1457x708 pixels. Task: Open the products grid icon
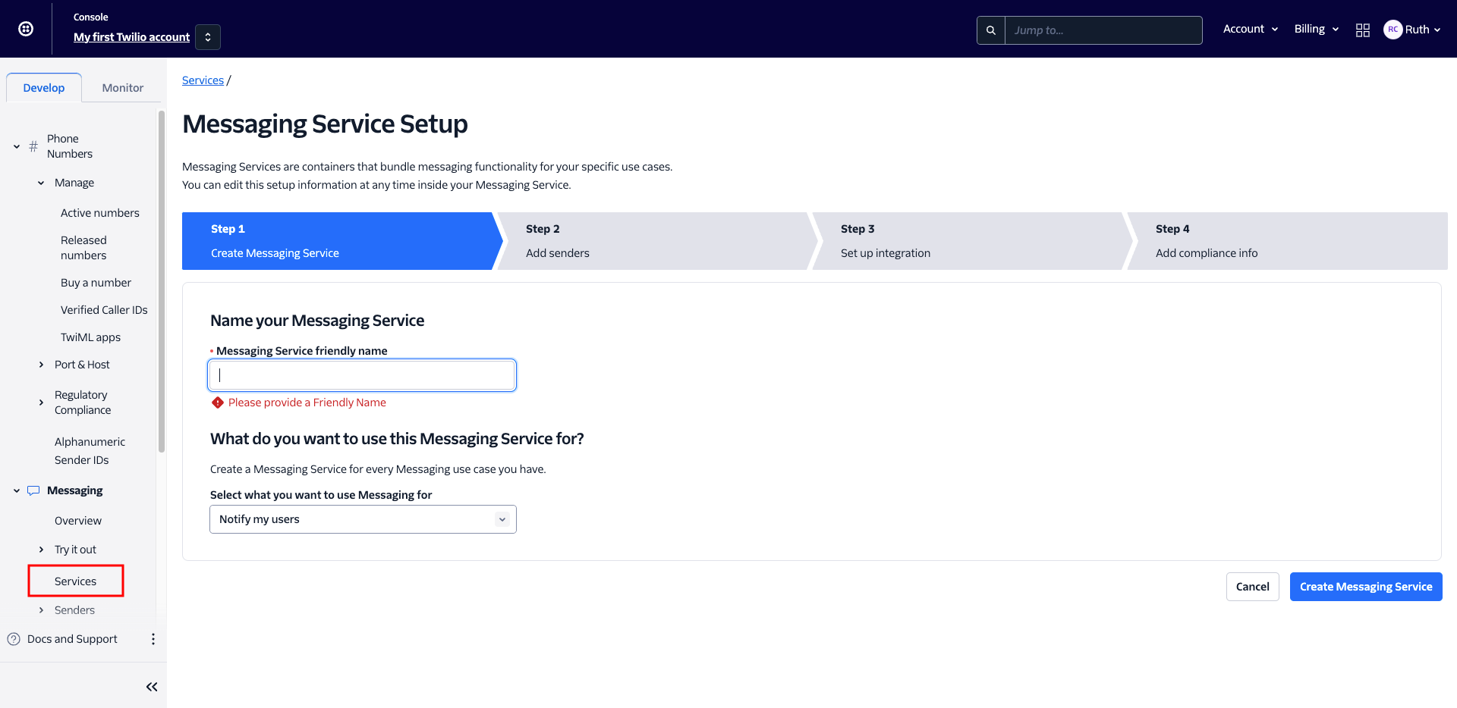click(1362, 30)
